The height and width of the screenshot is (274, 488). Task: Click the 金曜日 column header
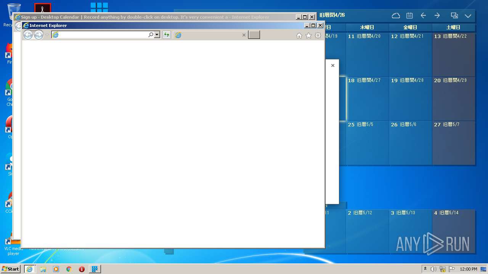tap(411, 27)
